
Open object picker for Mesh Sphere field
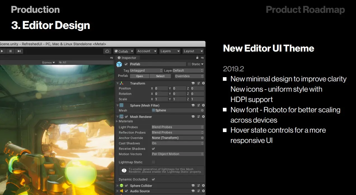[202, 110]
